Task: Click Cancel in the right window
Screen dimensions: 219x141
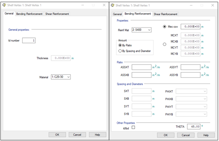Action: pyautogui.click(x=186, y=135)
